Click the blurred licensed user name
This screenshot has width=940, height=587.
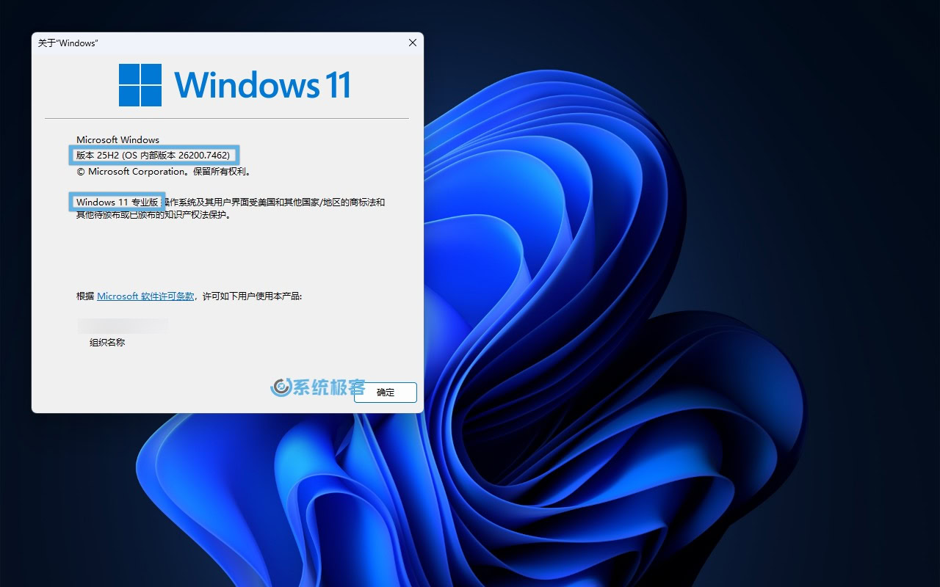[x=123, y=324]
